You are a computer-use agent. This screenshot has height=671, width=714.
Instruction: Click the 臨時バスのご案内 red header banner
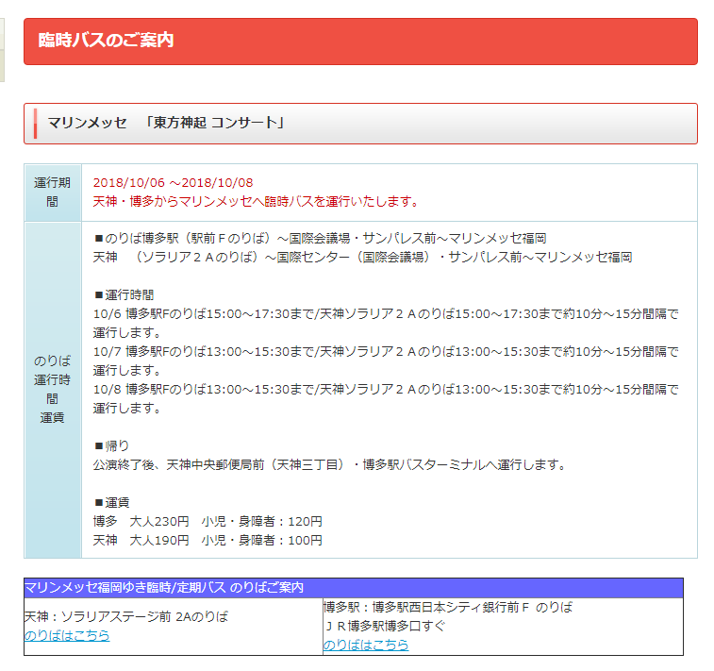coord(360,42)
